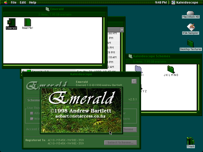Click the v2.3.1 version label
The width and height of the screenshot is (203, 152).
pyautogui.click(x=132, y=99)
